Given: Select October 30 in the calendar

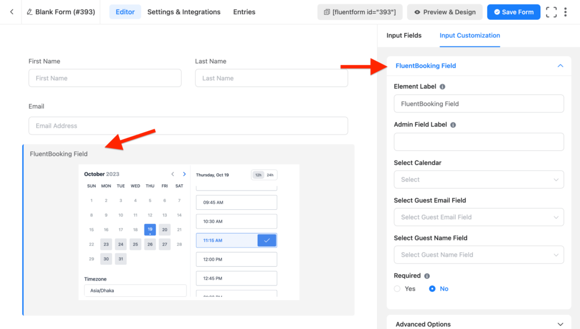Looking at the screenshot, I should click(106, 259).
